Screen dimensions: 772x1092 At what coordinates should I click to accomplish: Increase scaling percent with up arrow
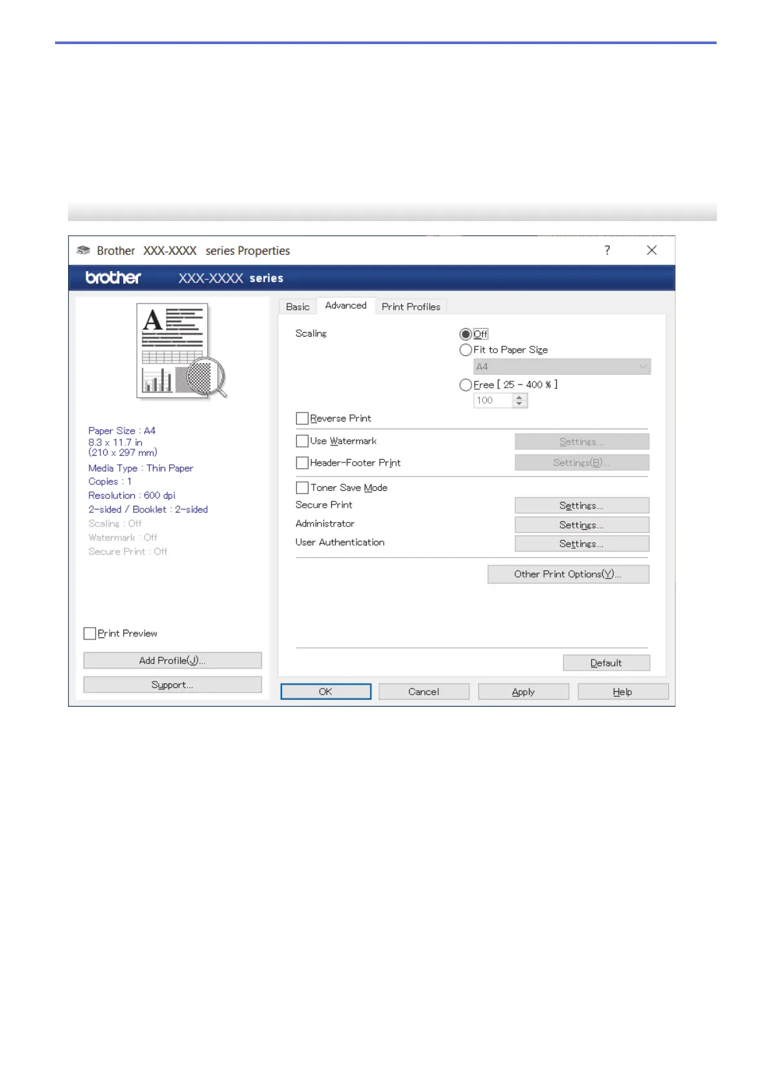[x=519, y=397]
